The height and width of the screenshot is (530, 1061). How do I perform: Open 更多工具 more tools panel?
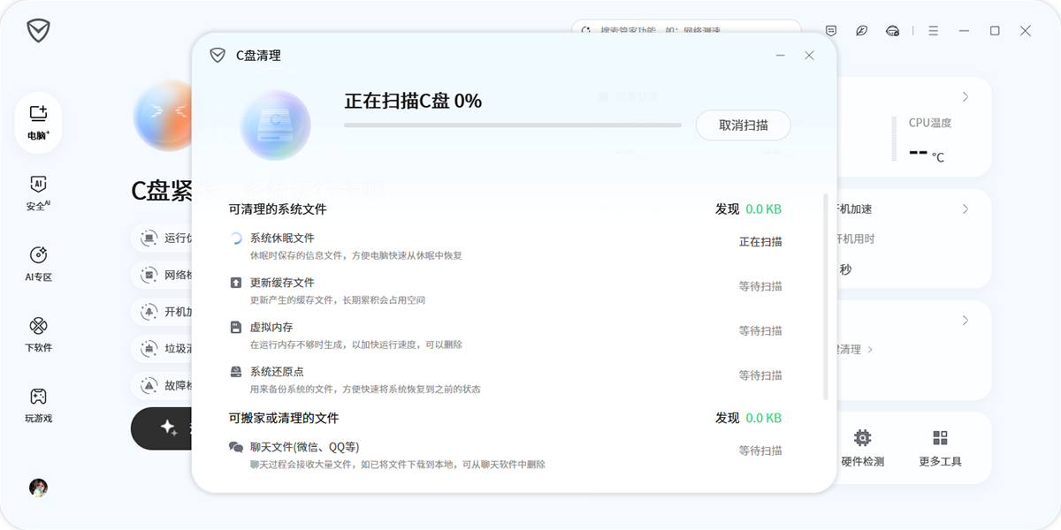coord(939,446)
